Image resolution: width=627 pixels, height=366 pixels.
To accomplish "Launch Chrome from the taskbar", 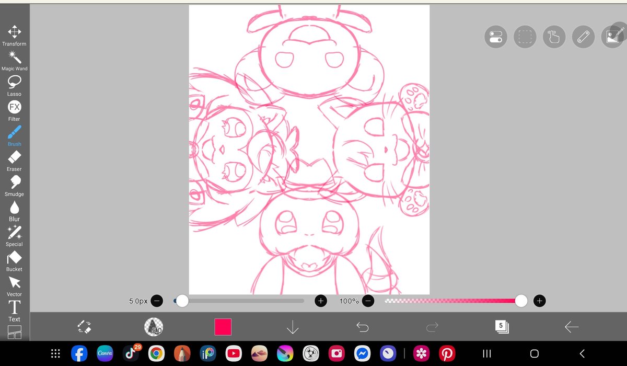I will [x=157, y=353].
